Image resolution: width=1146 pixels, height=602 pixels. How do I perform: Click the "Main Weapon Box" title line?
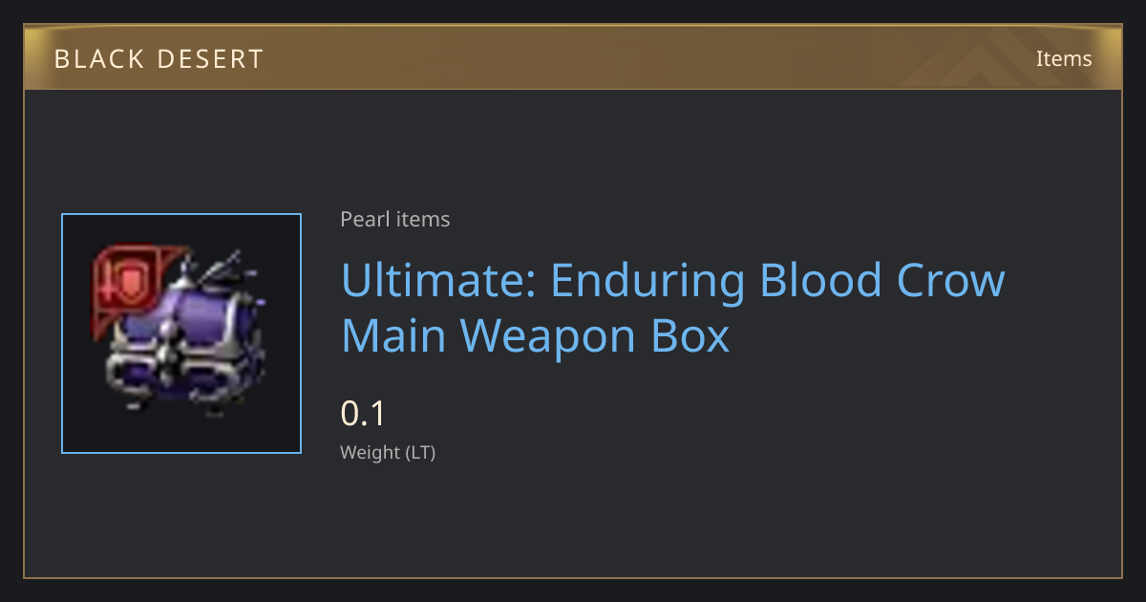[x=535, y=336]
